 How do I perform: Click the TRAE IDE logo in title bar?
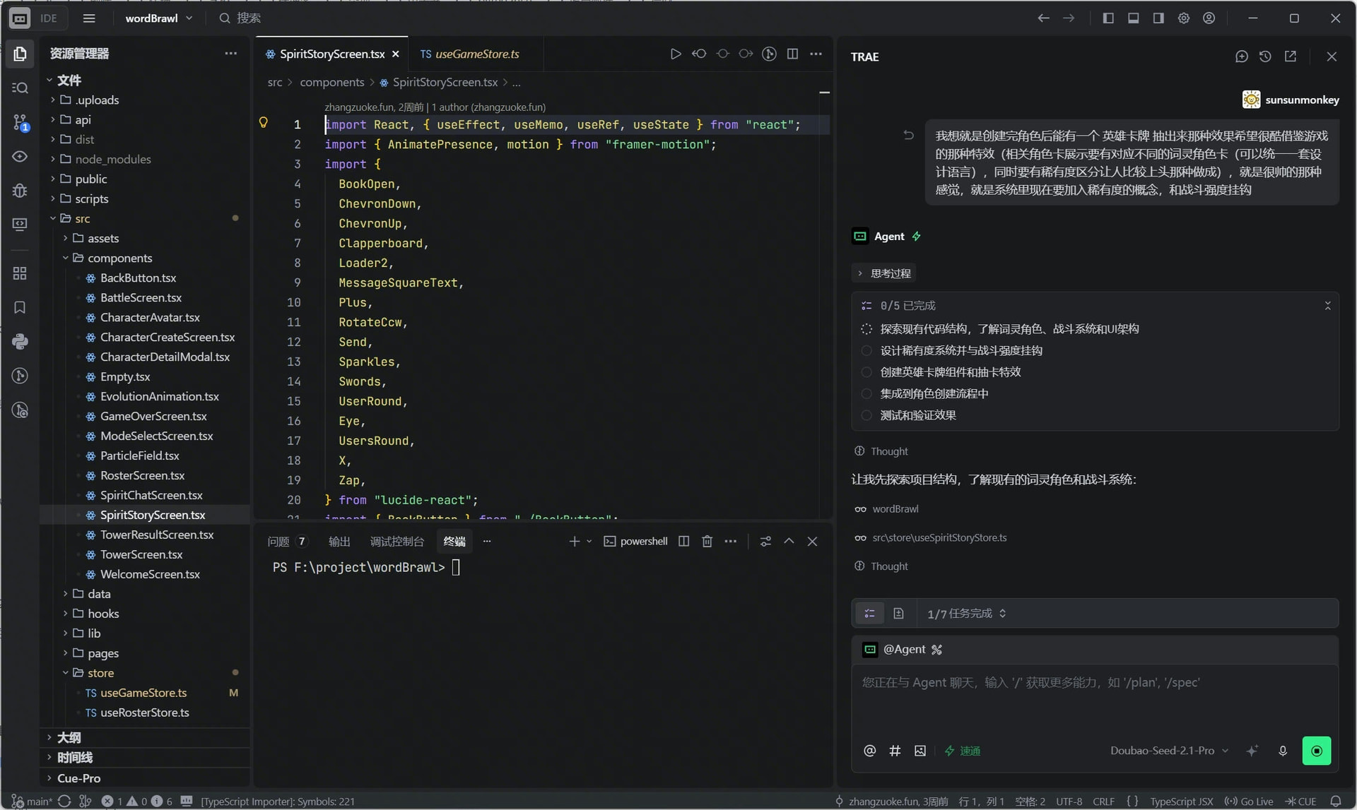19,18
